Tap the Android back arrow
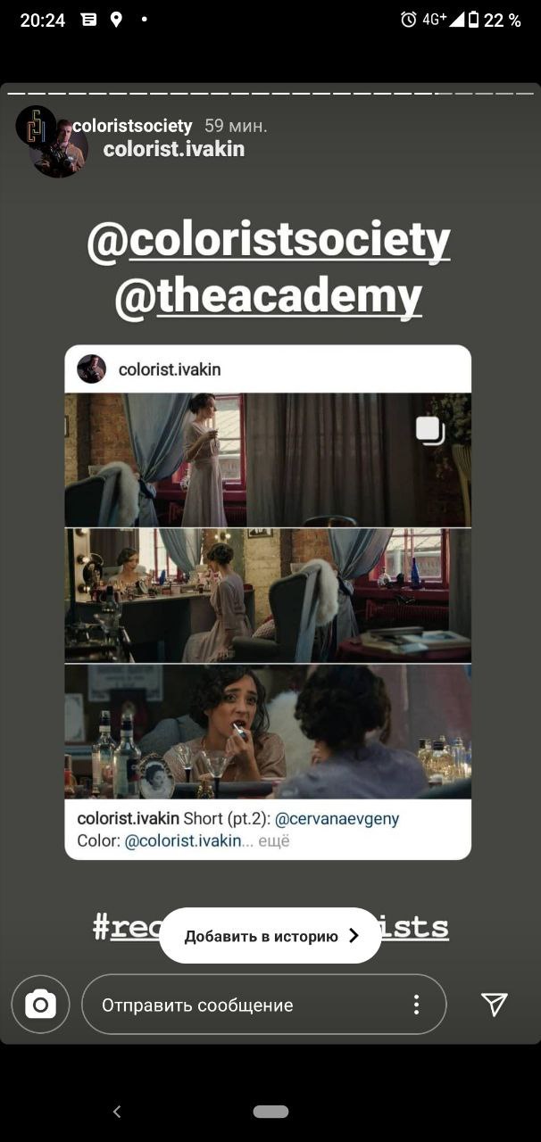This screenshot has height=1142, width=541. (117, 1111)
